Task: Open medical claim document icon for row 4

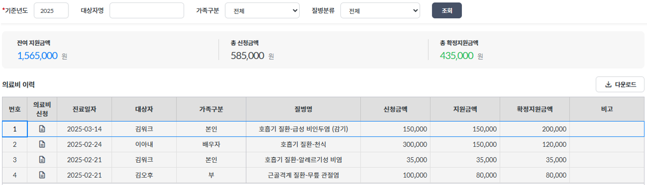Action: (42, 175)
